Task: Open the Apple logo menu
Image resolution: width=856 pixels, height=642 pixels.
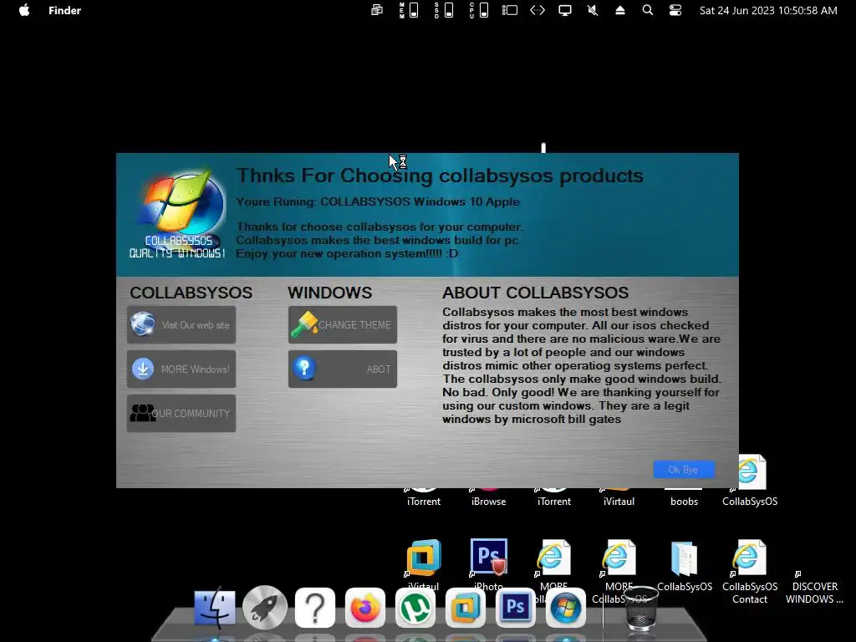Action: (x=24, y=10)
